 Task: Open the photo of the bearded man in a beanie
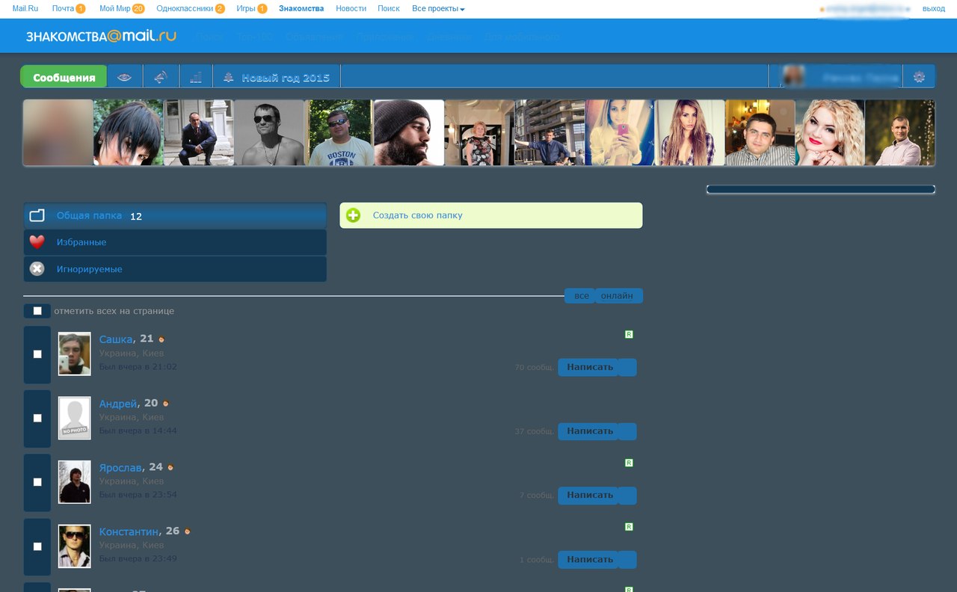[x=409, y=133]
